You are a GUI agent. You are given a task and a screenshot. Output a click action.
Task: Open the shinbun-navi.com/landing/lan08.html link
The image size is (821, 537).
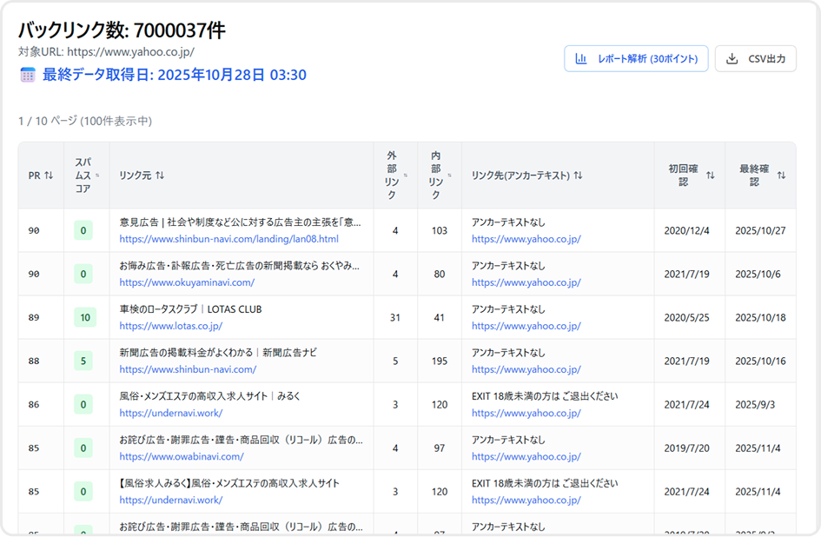pyautogui.click(x=228, y=239)
